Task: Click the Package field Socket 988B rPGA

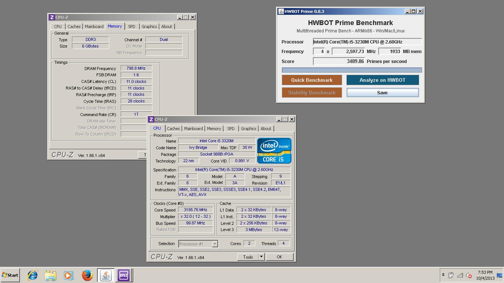Action: (217, 154)
